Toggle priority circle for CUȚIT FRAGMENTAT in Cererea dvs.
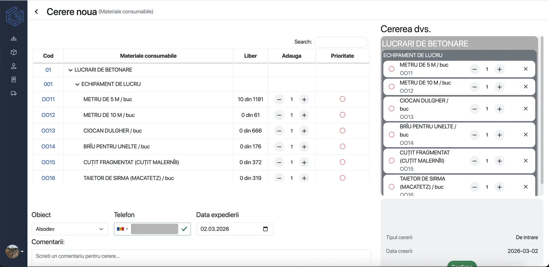 point(391,161)
